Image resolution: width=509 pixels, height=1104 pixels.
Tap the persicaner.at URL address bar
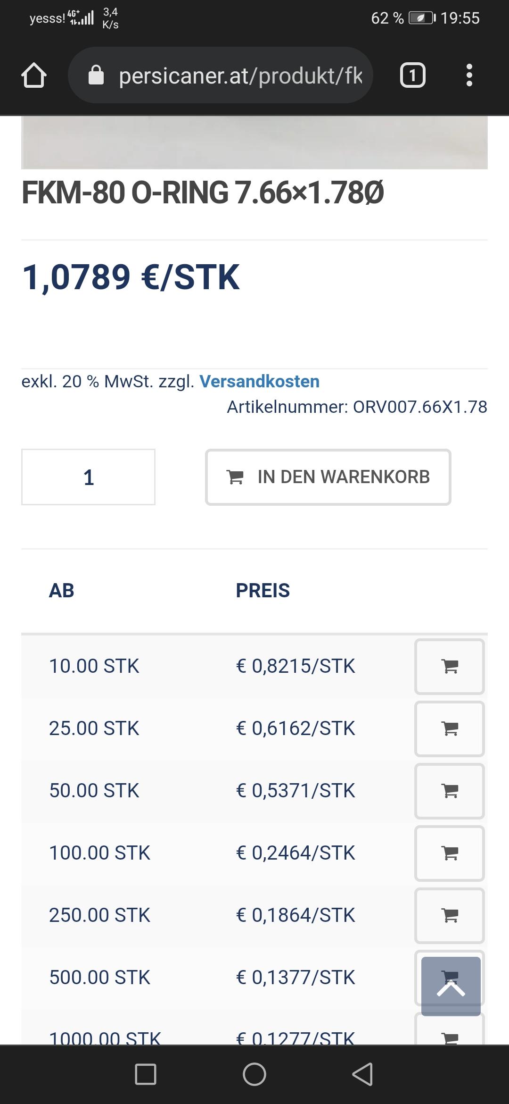tap(221, 75)
